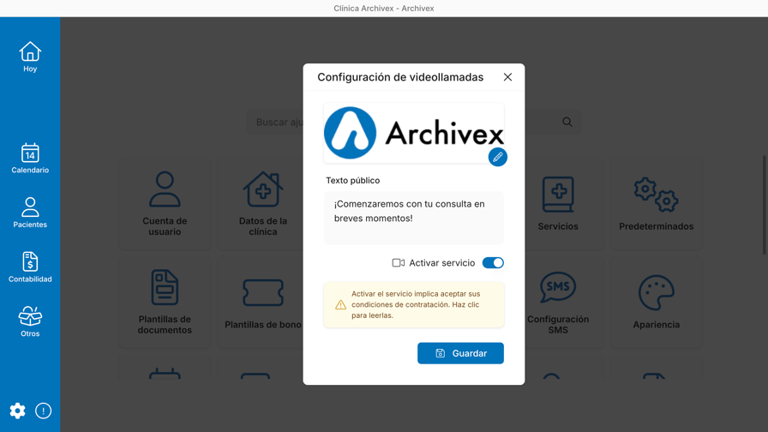Open the Contabilidad section
The height and width of the screenshot is (432, 768).
[30, 267]
